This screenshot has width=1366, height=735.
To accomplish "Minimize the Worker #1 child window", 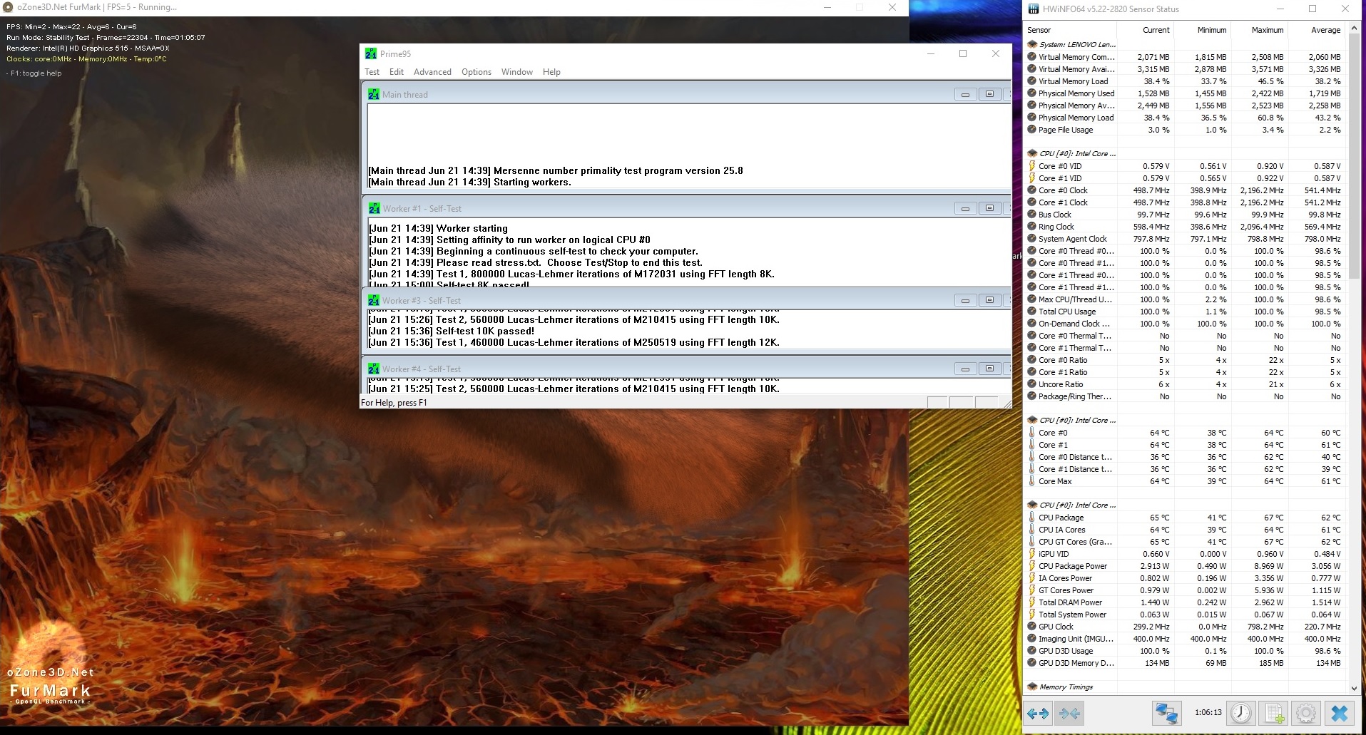I will pos(965,208).
